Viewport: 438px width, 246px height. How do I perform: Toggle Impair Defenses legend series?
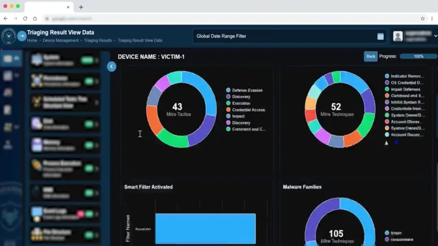point(402,89)
